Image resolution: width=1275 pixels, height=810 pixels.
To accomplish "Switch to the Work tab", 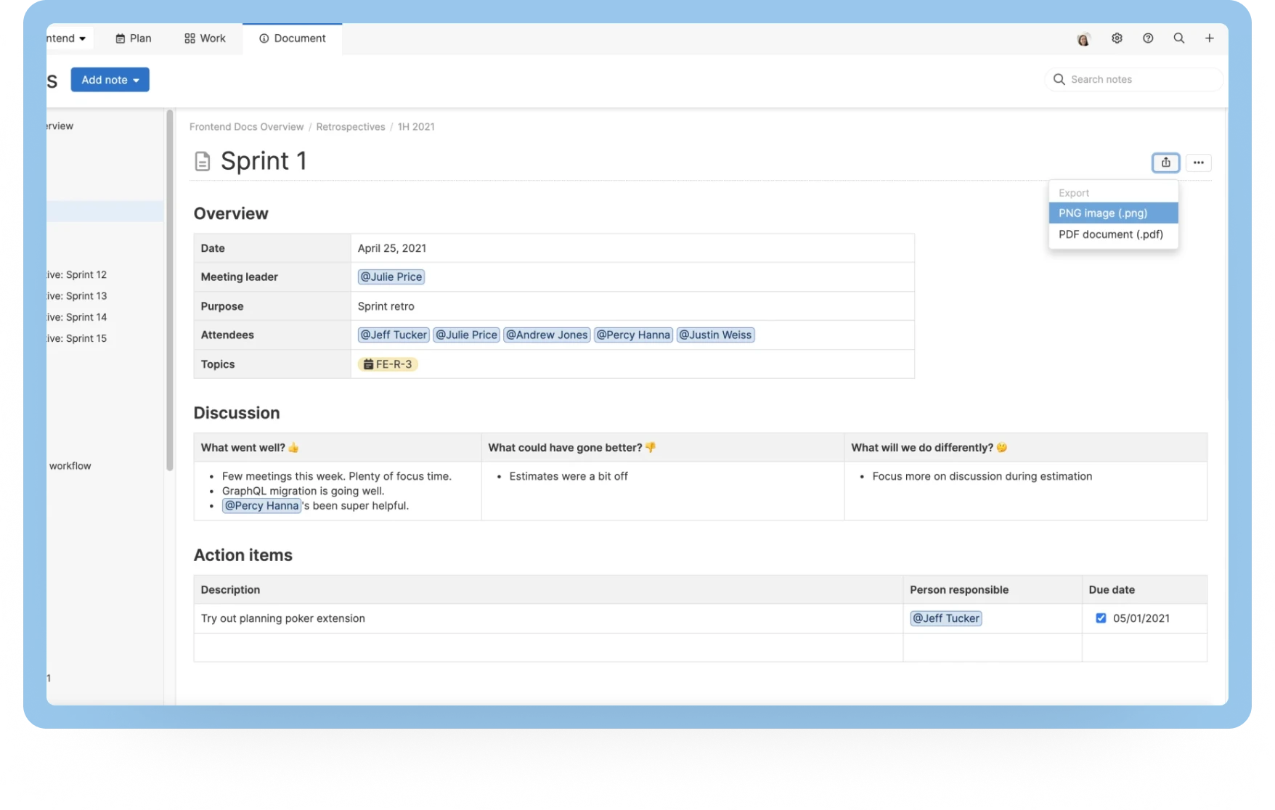I will click(205, 38).
